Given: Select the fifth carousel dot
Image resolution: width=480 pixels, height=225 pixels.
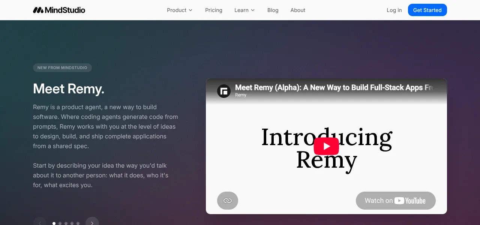Looking at the screenshot, I should (78, 223).
